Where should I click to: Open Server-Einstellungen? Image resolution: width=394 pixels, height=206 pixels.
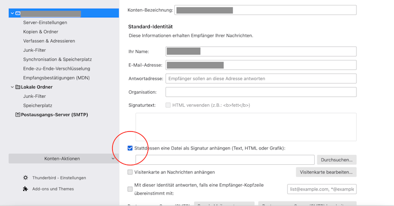click(x=45, y=23)
